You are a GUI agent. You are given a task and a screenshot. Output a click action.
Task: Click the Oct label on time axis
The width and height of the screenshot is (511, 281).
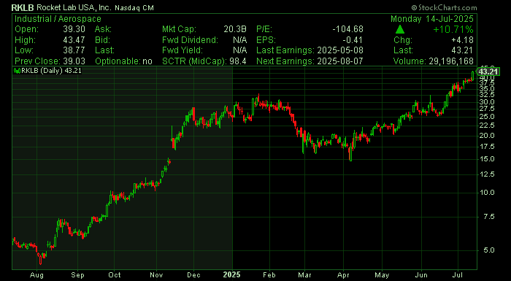(x=114, y=275)
